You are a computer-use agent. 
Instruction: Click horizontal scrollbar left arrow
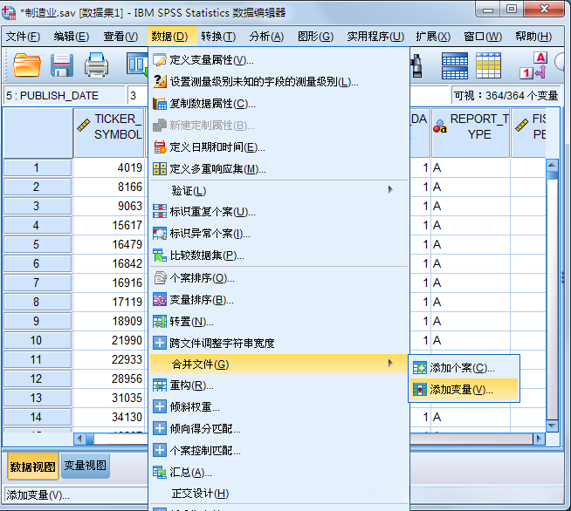tap(79, 439)
